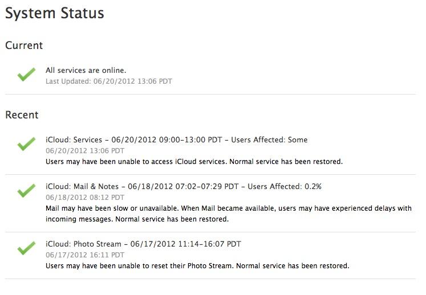Click the Users Affected: 0.2% text

285,186
